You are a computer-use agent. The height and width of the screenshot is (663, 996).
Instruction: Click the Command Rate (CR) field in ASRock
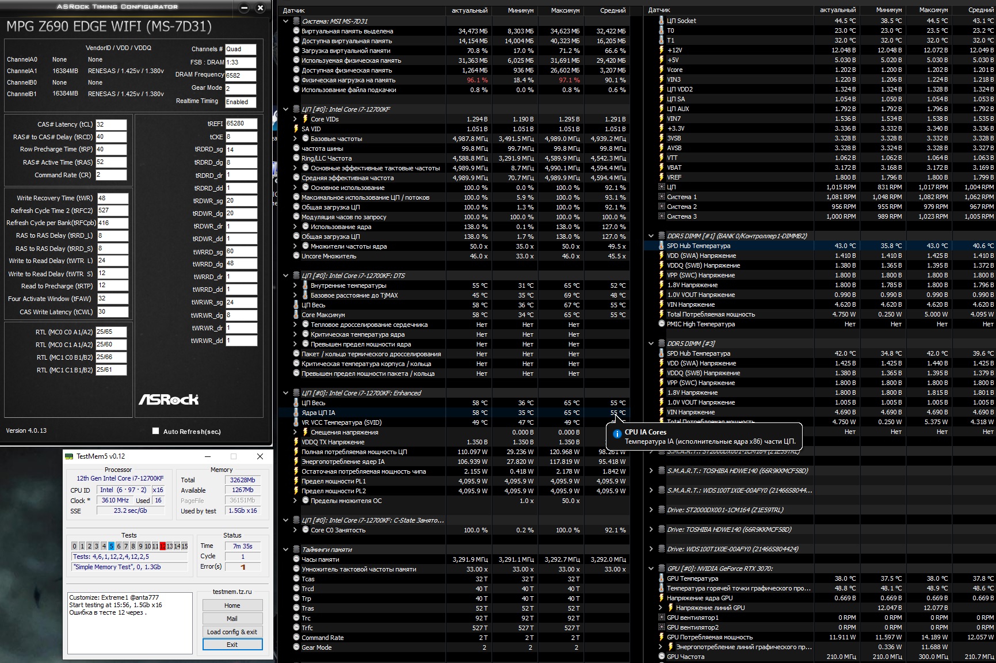point(111,175)
